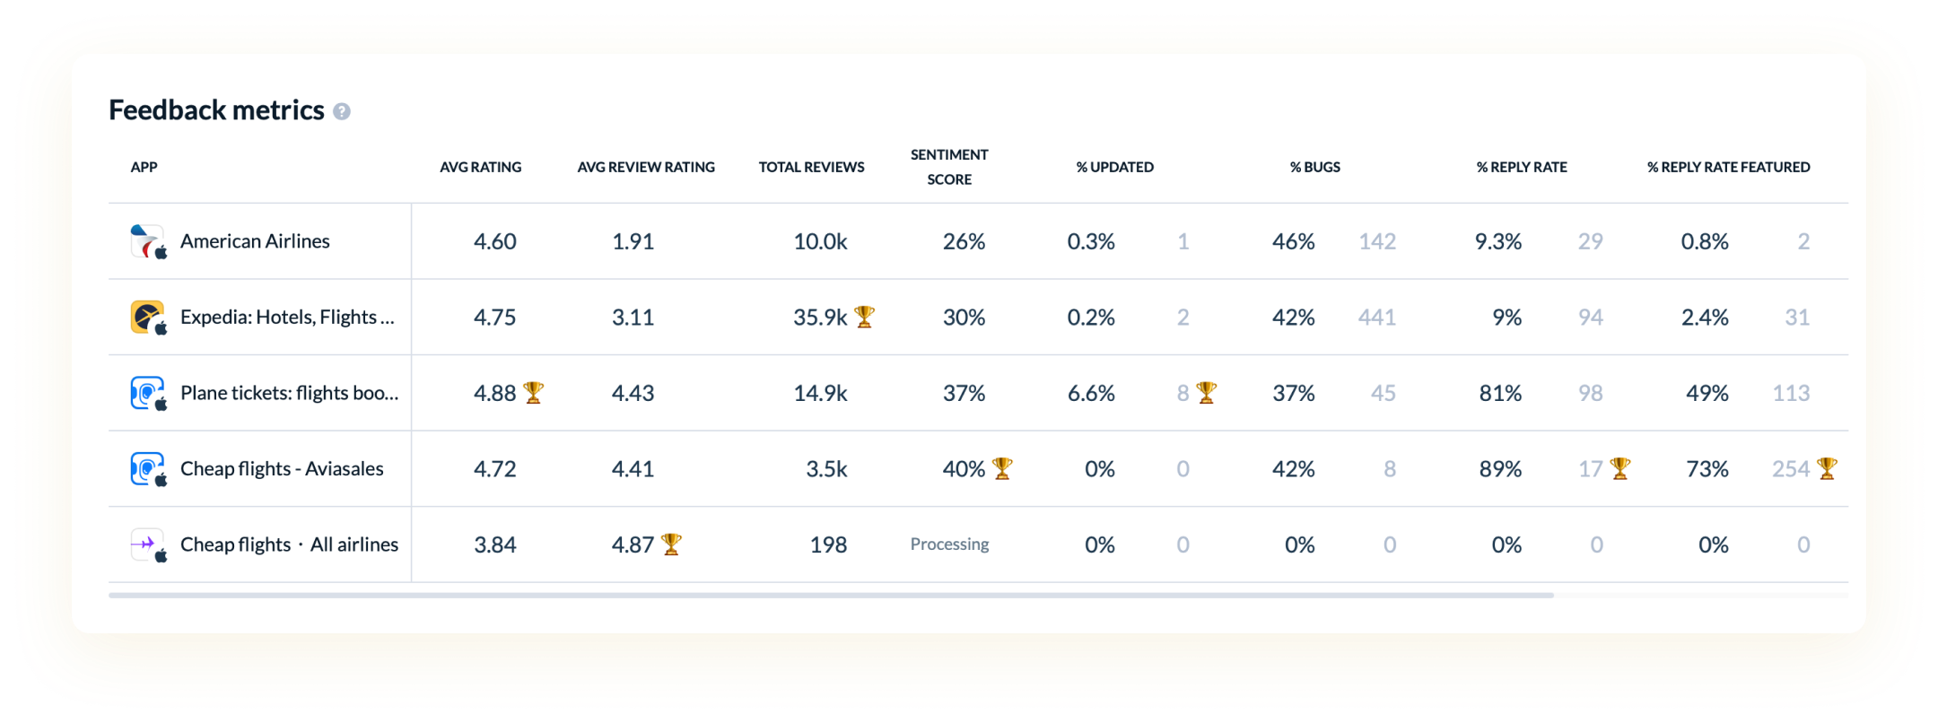Screen dimensions: 1938x723
Task: Click the Processing sentiment score label
Action: pyautogui.click(x=948, y=544)
